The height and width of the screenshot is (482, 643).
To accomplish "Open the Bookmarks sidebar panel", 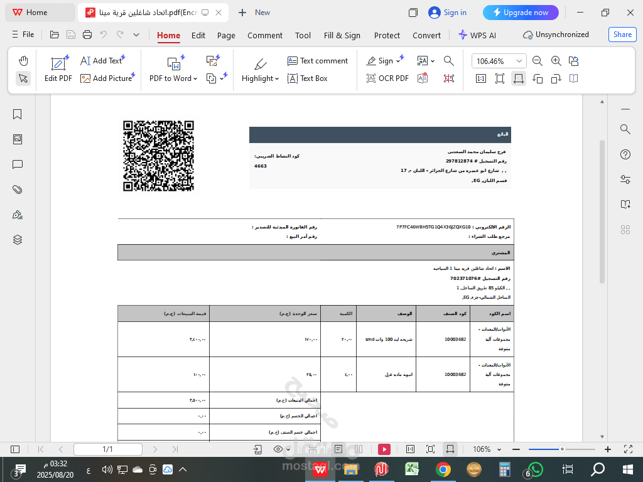I will (x=17, y=114).
